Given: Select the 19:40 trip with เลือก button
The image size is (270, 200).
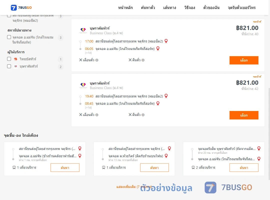Looking at the screenshot, I should pos(244,115).
